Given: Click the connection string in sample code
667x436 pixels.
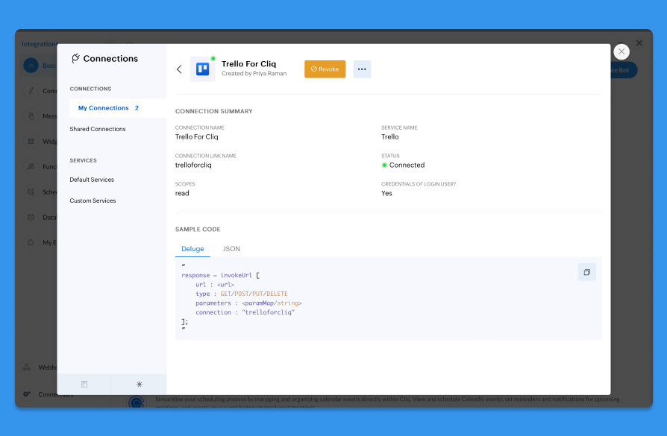Looking at the screenshot, I should pyautogui.click(x=268, y=312).
